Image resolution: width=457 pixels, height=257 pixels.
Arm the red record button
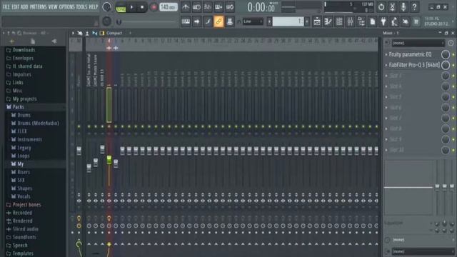pos(154,7)
